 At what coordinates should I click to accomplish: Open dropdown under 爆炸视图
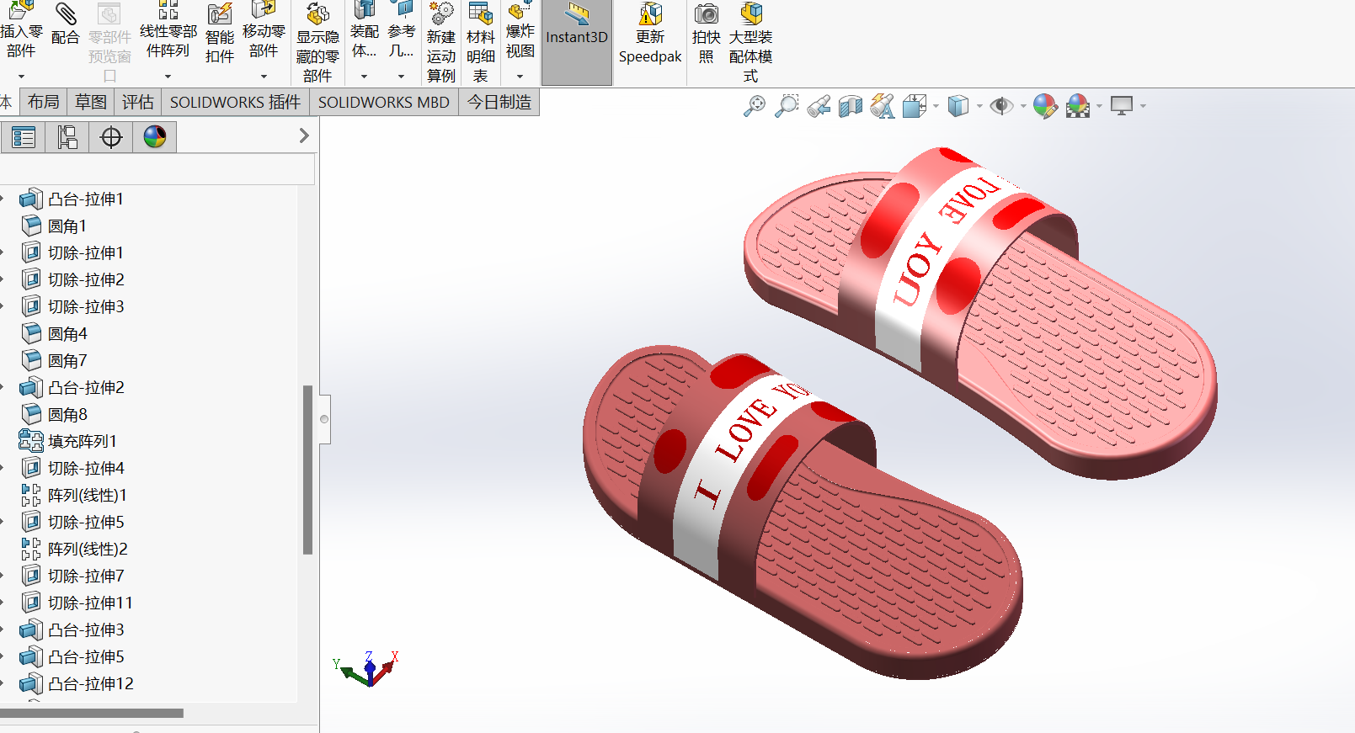click(520, 77)
